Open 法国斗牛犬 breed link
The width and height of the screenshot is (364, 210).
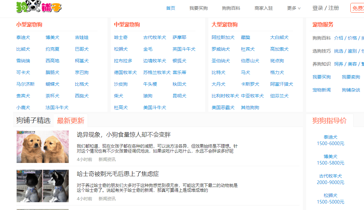(x=57, y=107)
